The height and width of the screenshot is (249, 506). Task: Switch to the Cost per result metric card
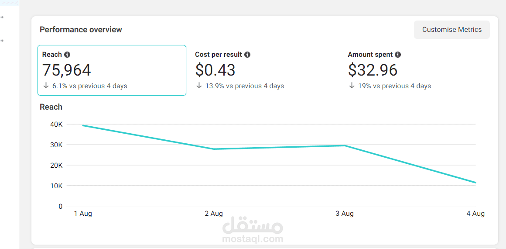(264, 70)
